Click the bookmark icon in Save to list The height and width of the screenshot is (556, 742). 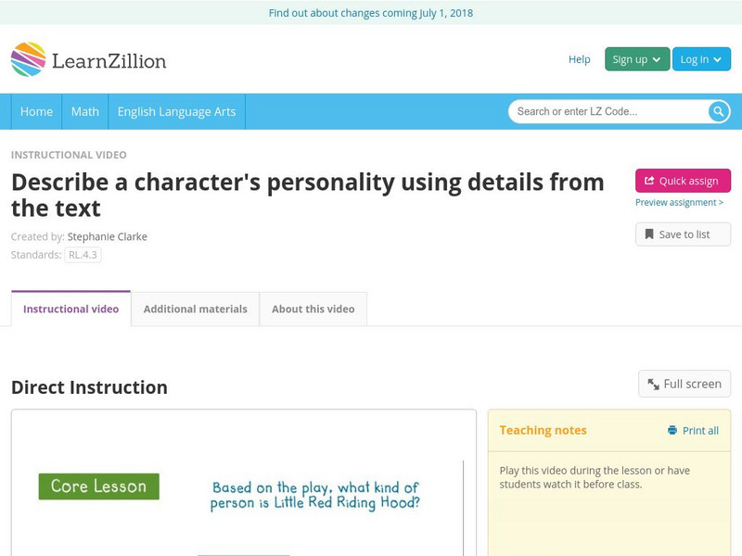click(649, 234)
